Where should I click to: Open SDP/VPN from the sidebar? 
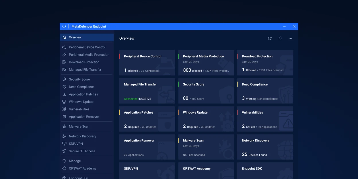tap(76, 144)
